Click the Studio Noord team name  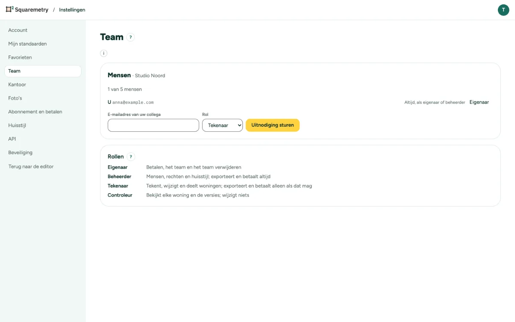coord(150,76)
